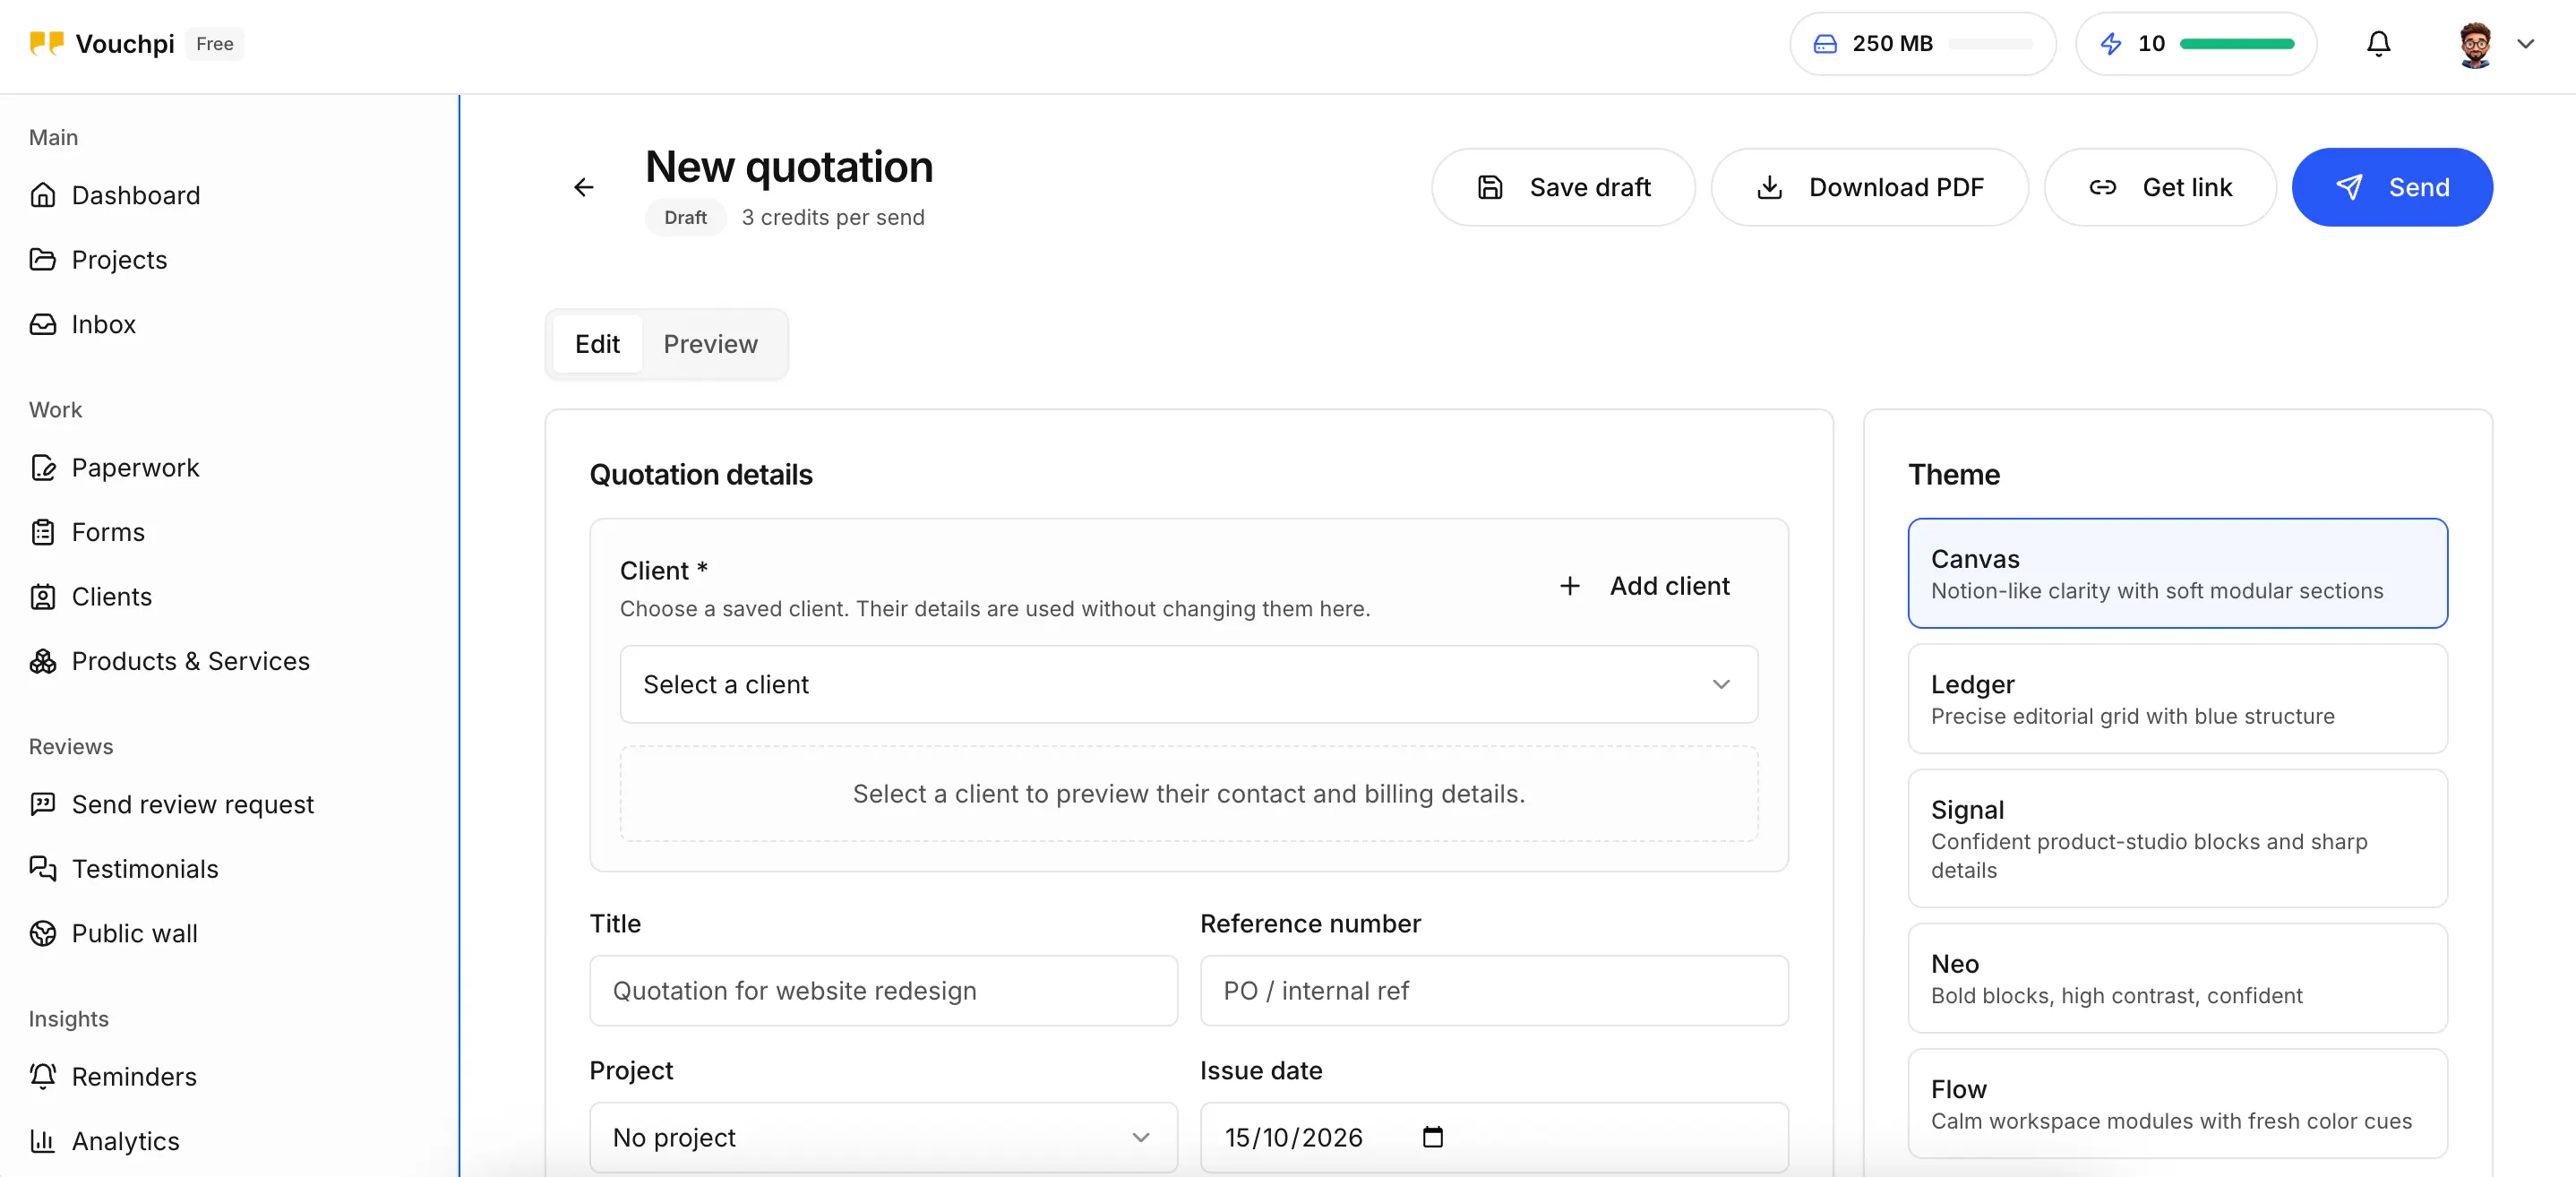Switch to the Preview tab
Image resolution: width=2576 pixels, height=1177 pixels.
point(710,344)
